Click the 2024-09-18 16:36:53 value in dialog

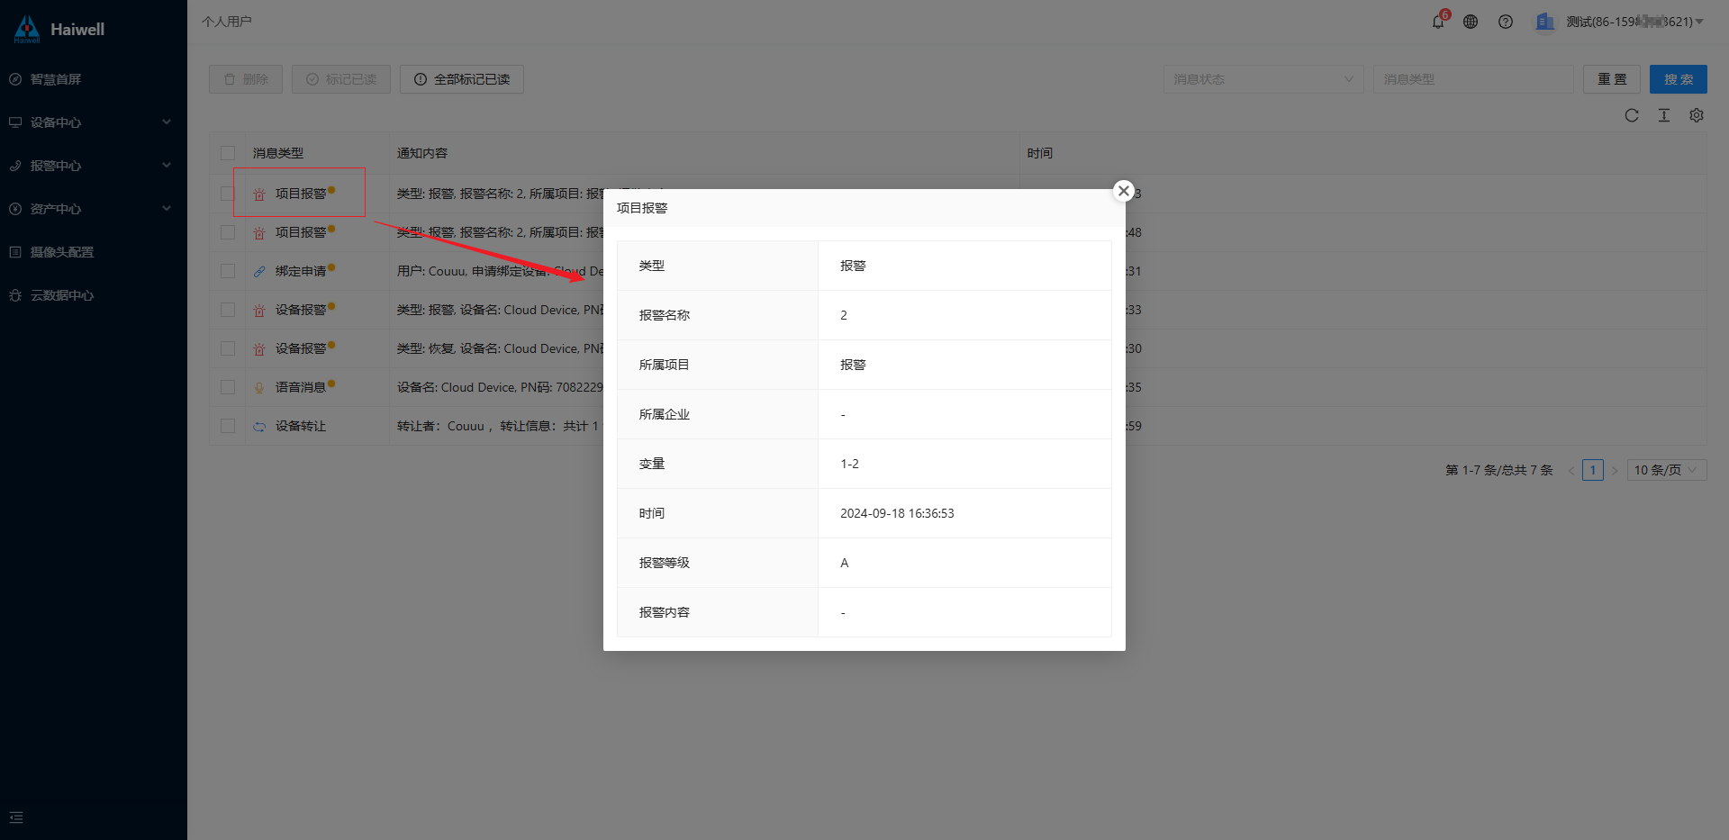coord(897,513)
